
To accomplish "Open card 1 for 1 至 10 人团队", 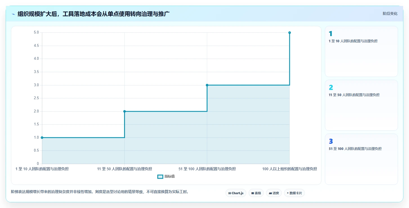I will coord(361,51).
